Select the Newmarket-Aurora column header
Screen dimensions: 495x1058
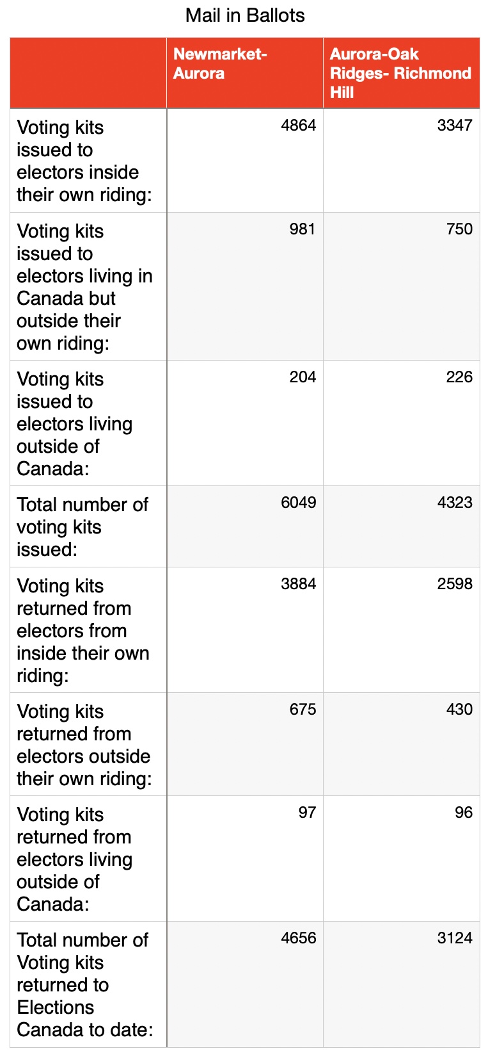click(245, 73)
